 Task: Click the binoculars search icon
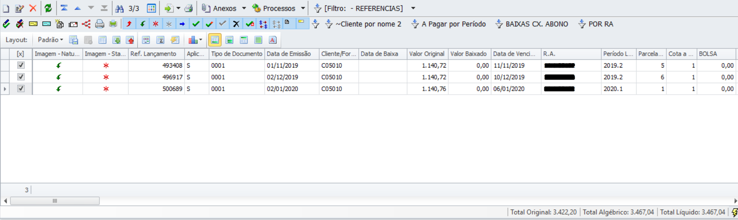coord(119,8)
